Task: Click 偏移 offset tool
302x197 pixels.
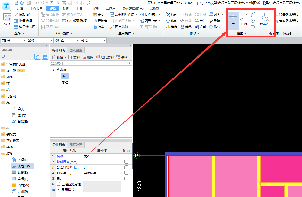Action: (186, 27)
